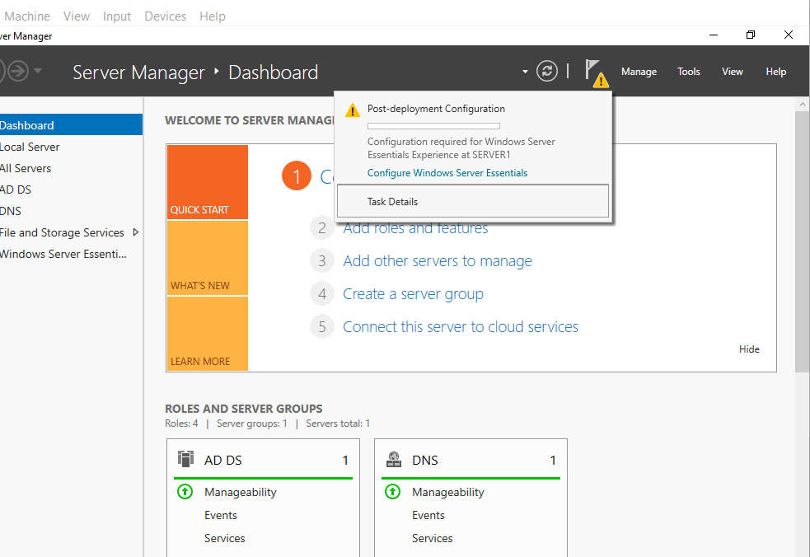The image size is (810, 557).
Task: Click the step 4 number circle
Action: pos(322,294)
